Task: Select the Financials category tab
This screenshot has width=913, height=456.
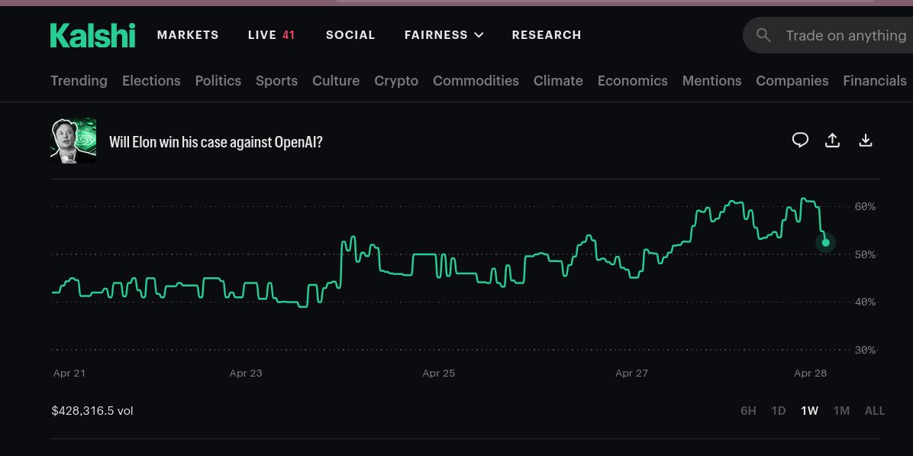Action: point(875,81)
